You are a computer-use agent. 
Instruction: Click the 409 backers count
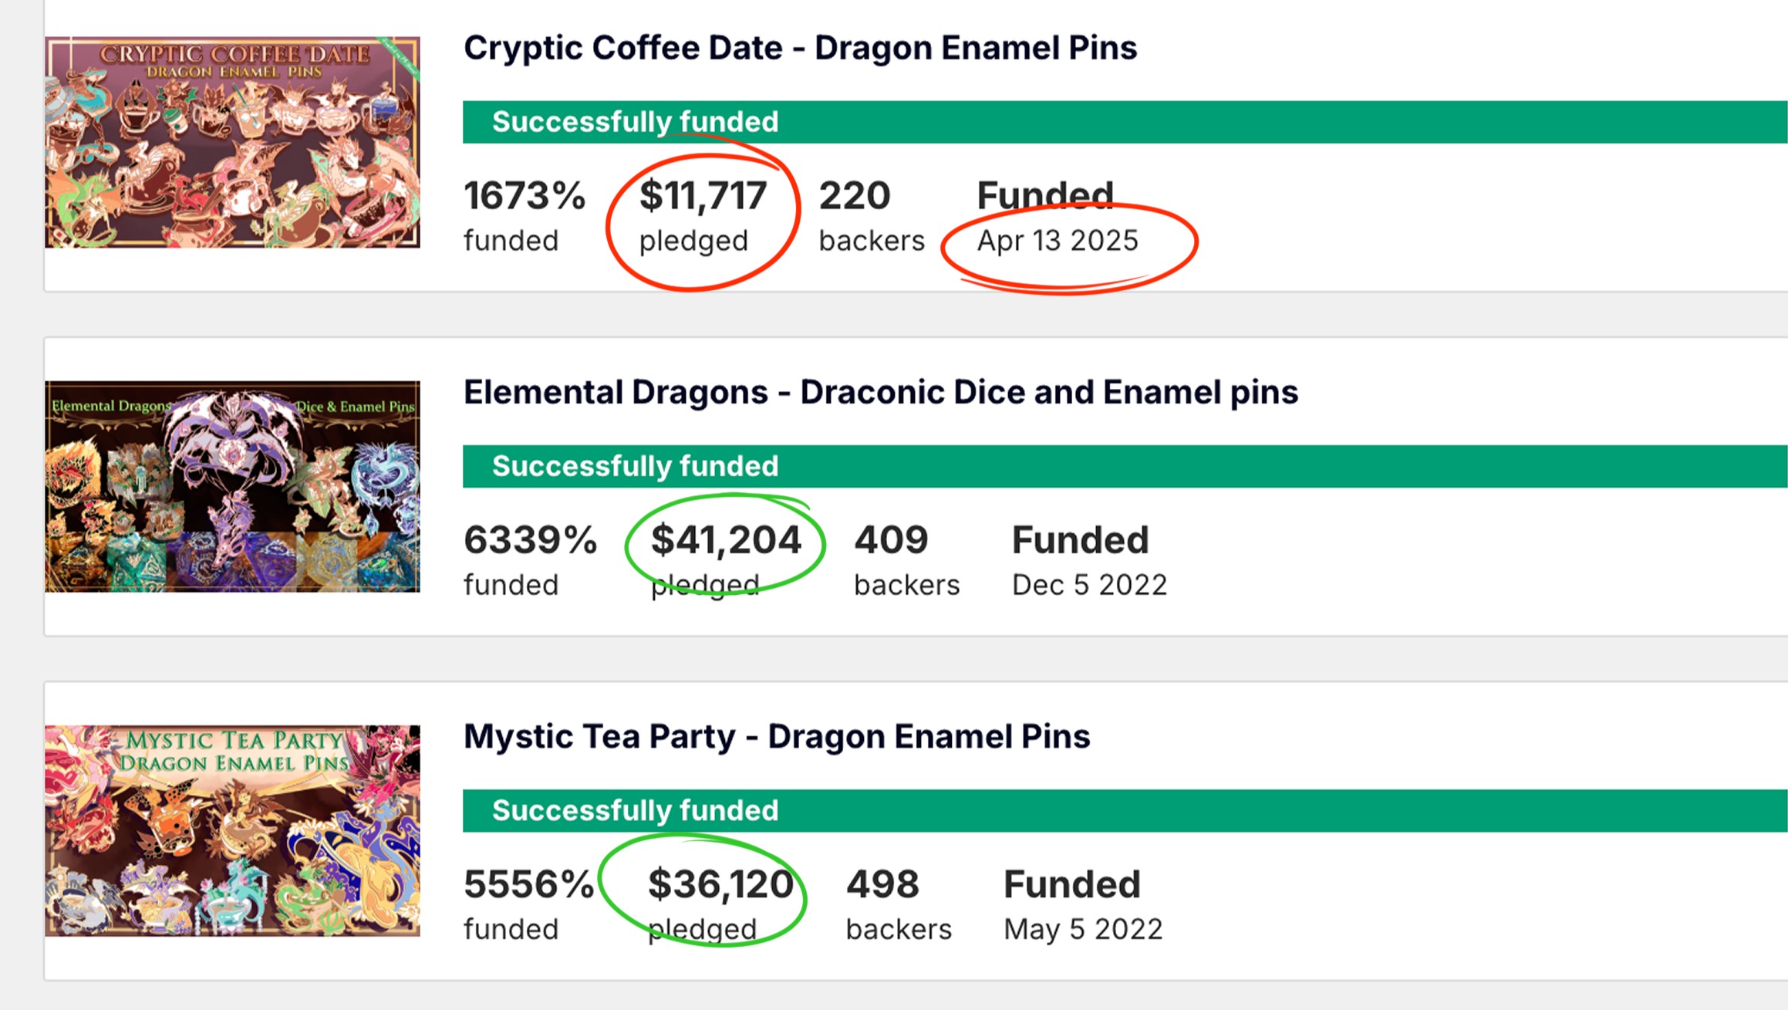[x=891, y=540]
